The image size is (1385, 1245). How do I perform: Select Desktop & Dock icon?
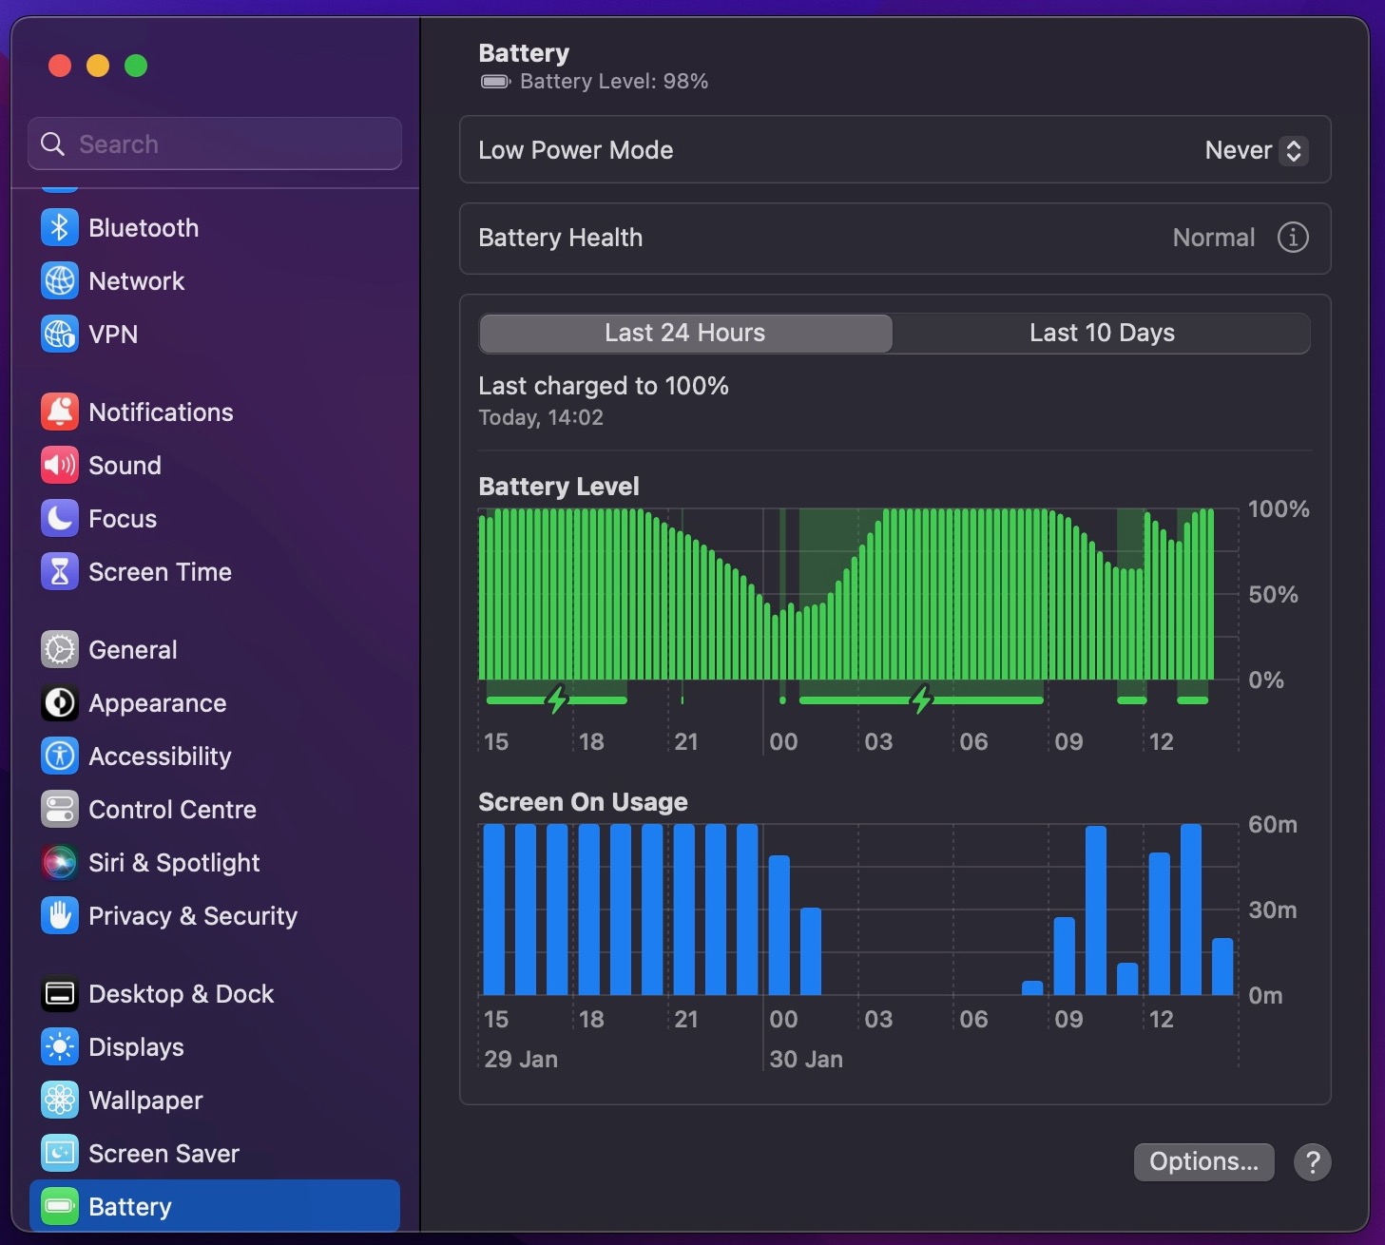click(x=60, y=994)
